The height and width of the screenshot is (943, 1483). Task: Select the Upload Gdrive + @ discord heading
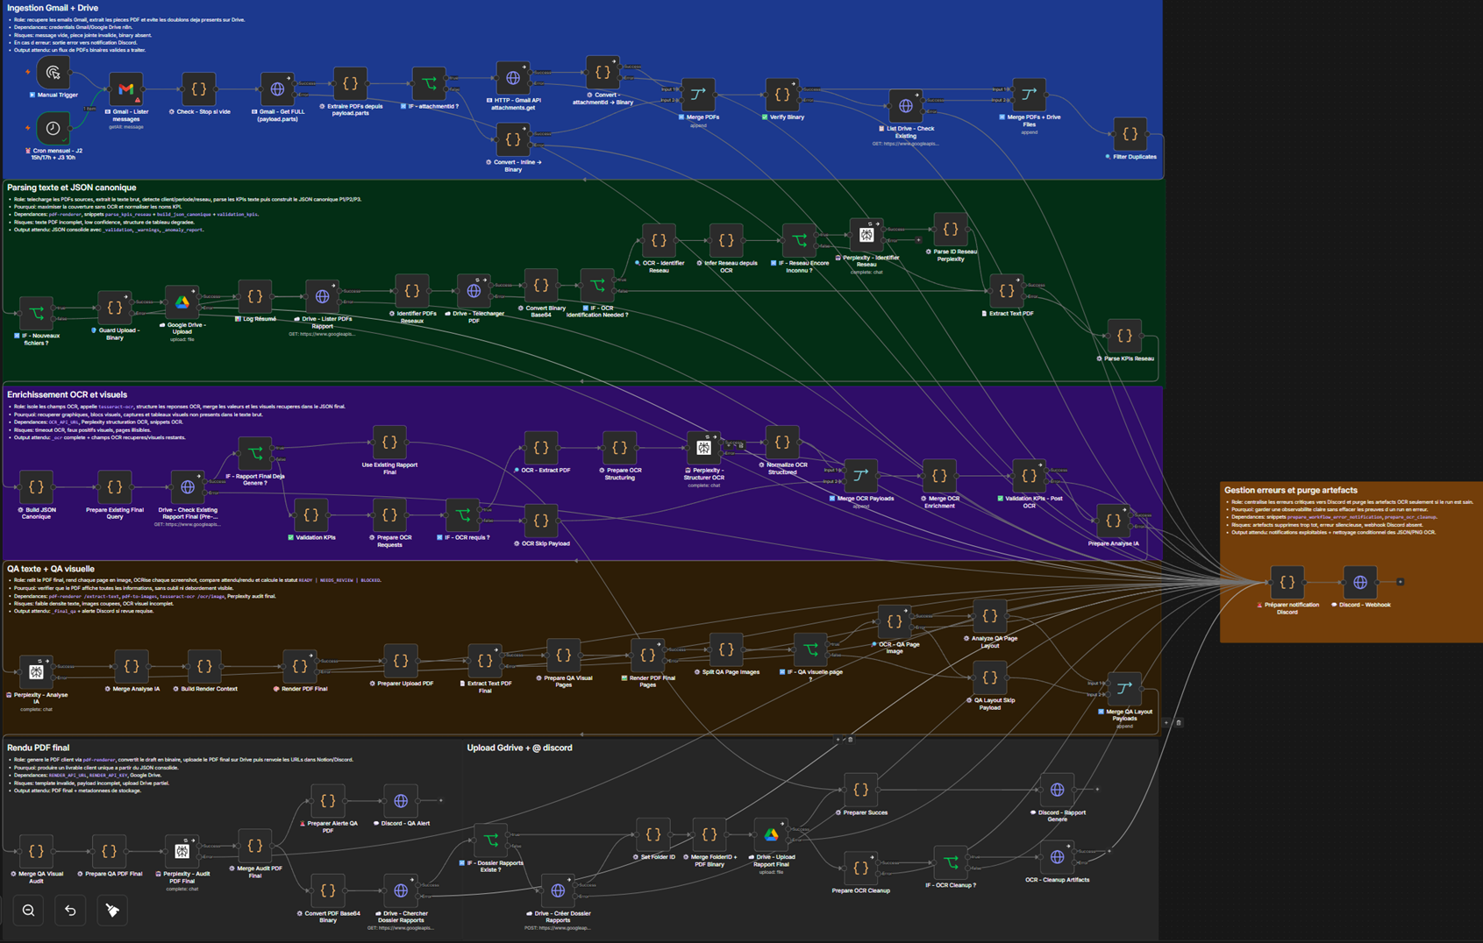[519, 748]
